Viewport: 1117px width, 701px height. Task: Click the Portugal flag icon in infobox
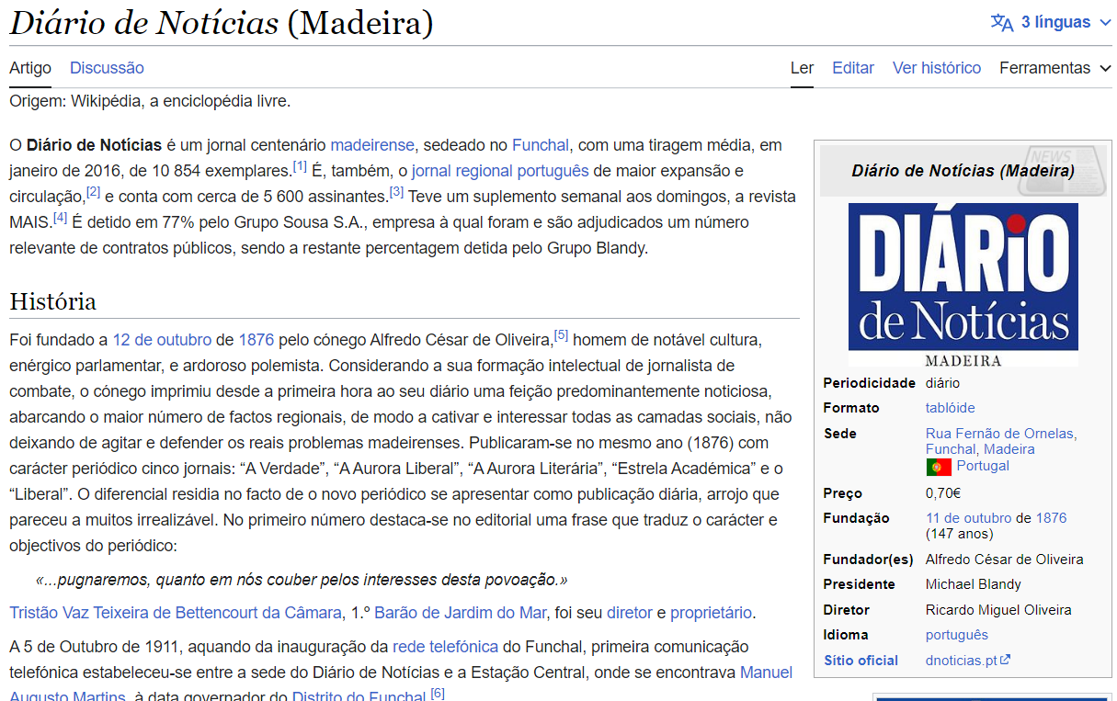[939, 467]
